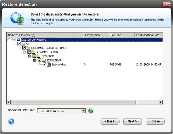The height and width of the screenshot is (134, 173).
Task: Click the SQL Server Restore root icon
Action: [x=19, y=40]
